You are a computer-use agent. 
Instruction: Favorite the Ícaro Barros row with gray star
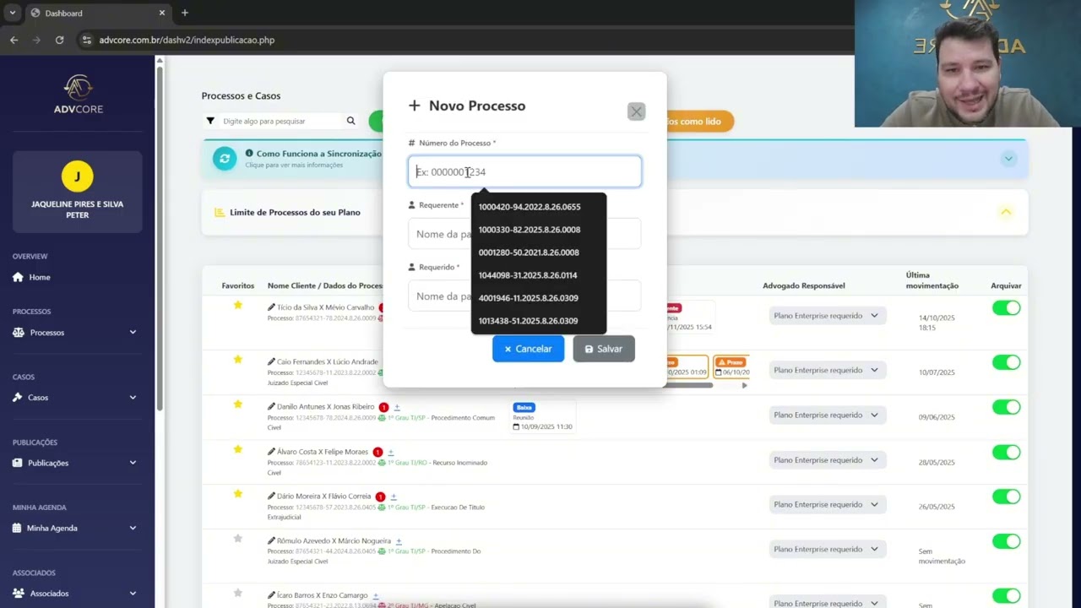click(x=238, y=594)
